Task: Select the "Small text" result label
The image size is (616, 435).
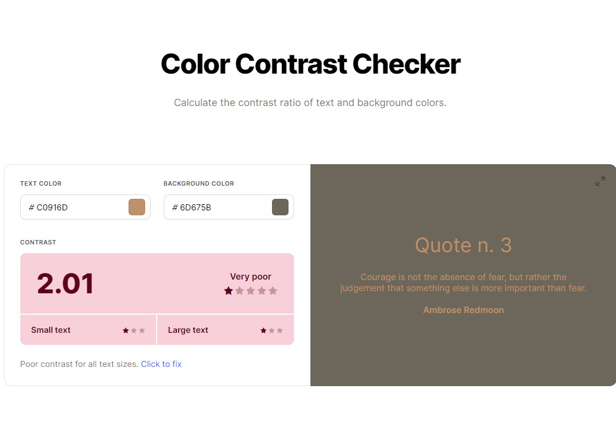Action: pos(51,330)
